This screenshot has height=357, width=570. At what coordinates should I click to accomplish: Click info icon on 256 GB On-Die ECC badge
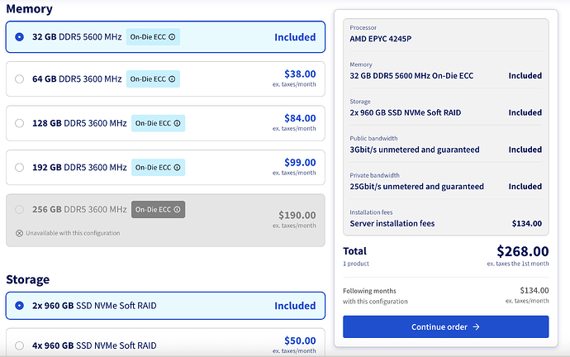click(177, 209)
